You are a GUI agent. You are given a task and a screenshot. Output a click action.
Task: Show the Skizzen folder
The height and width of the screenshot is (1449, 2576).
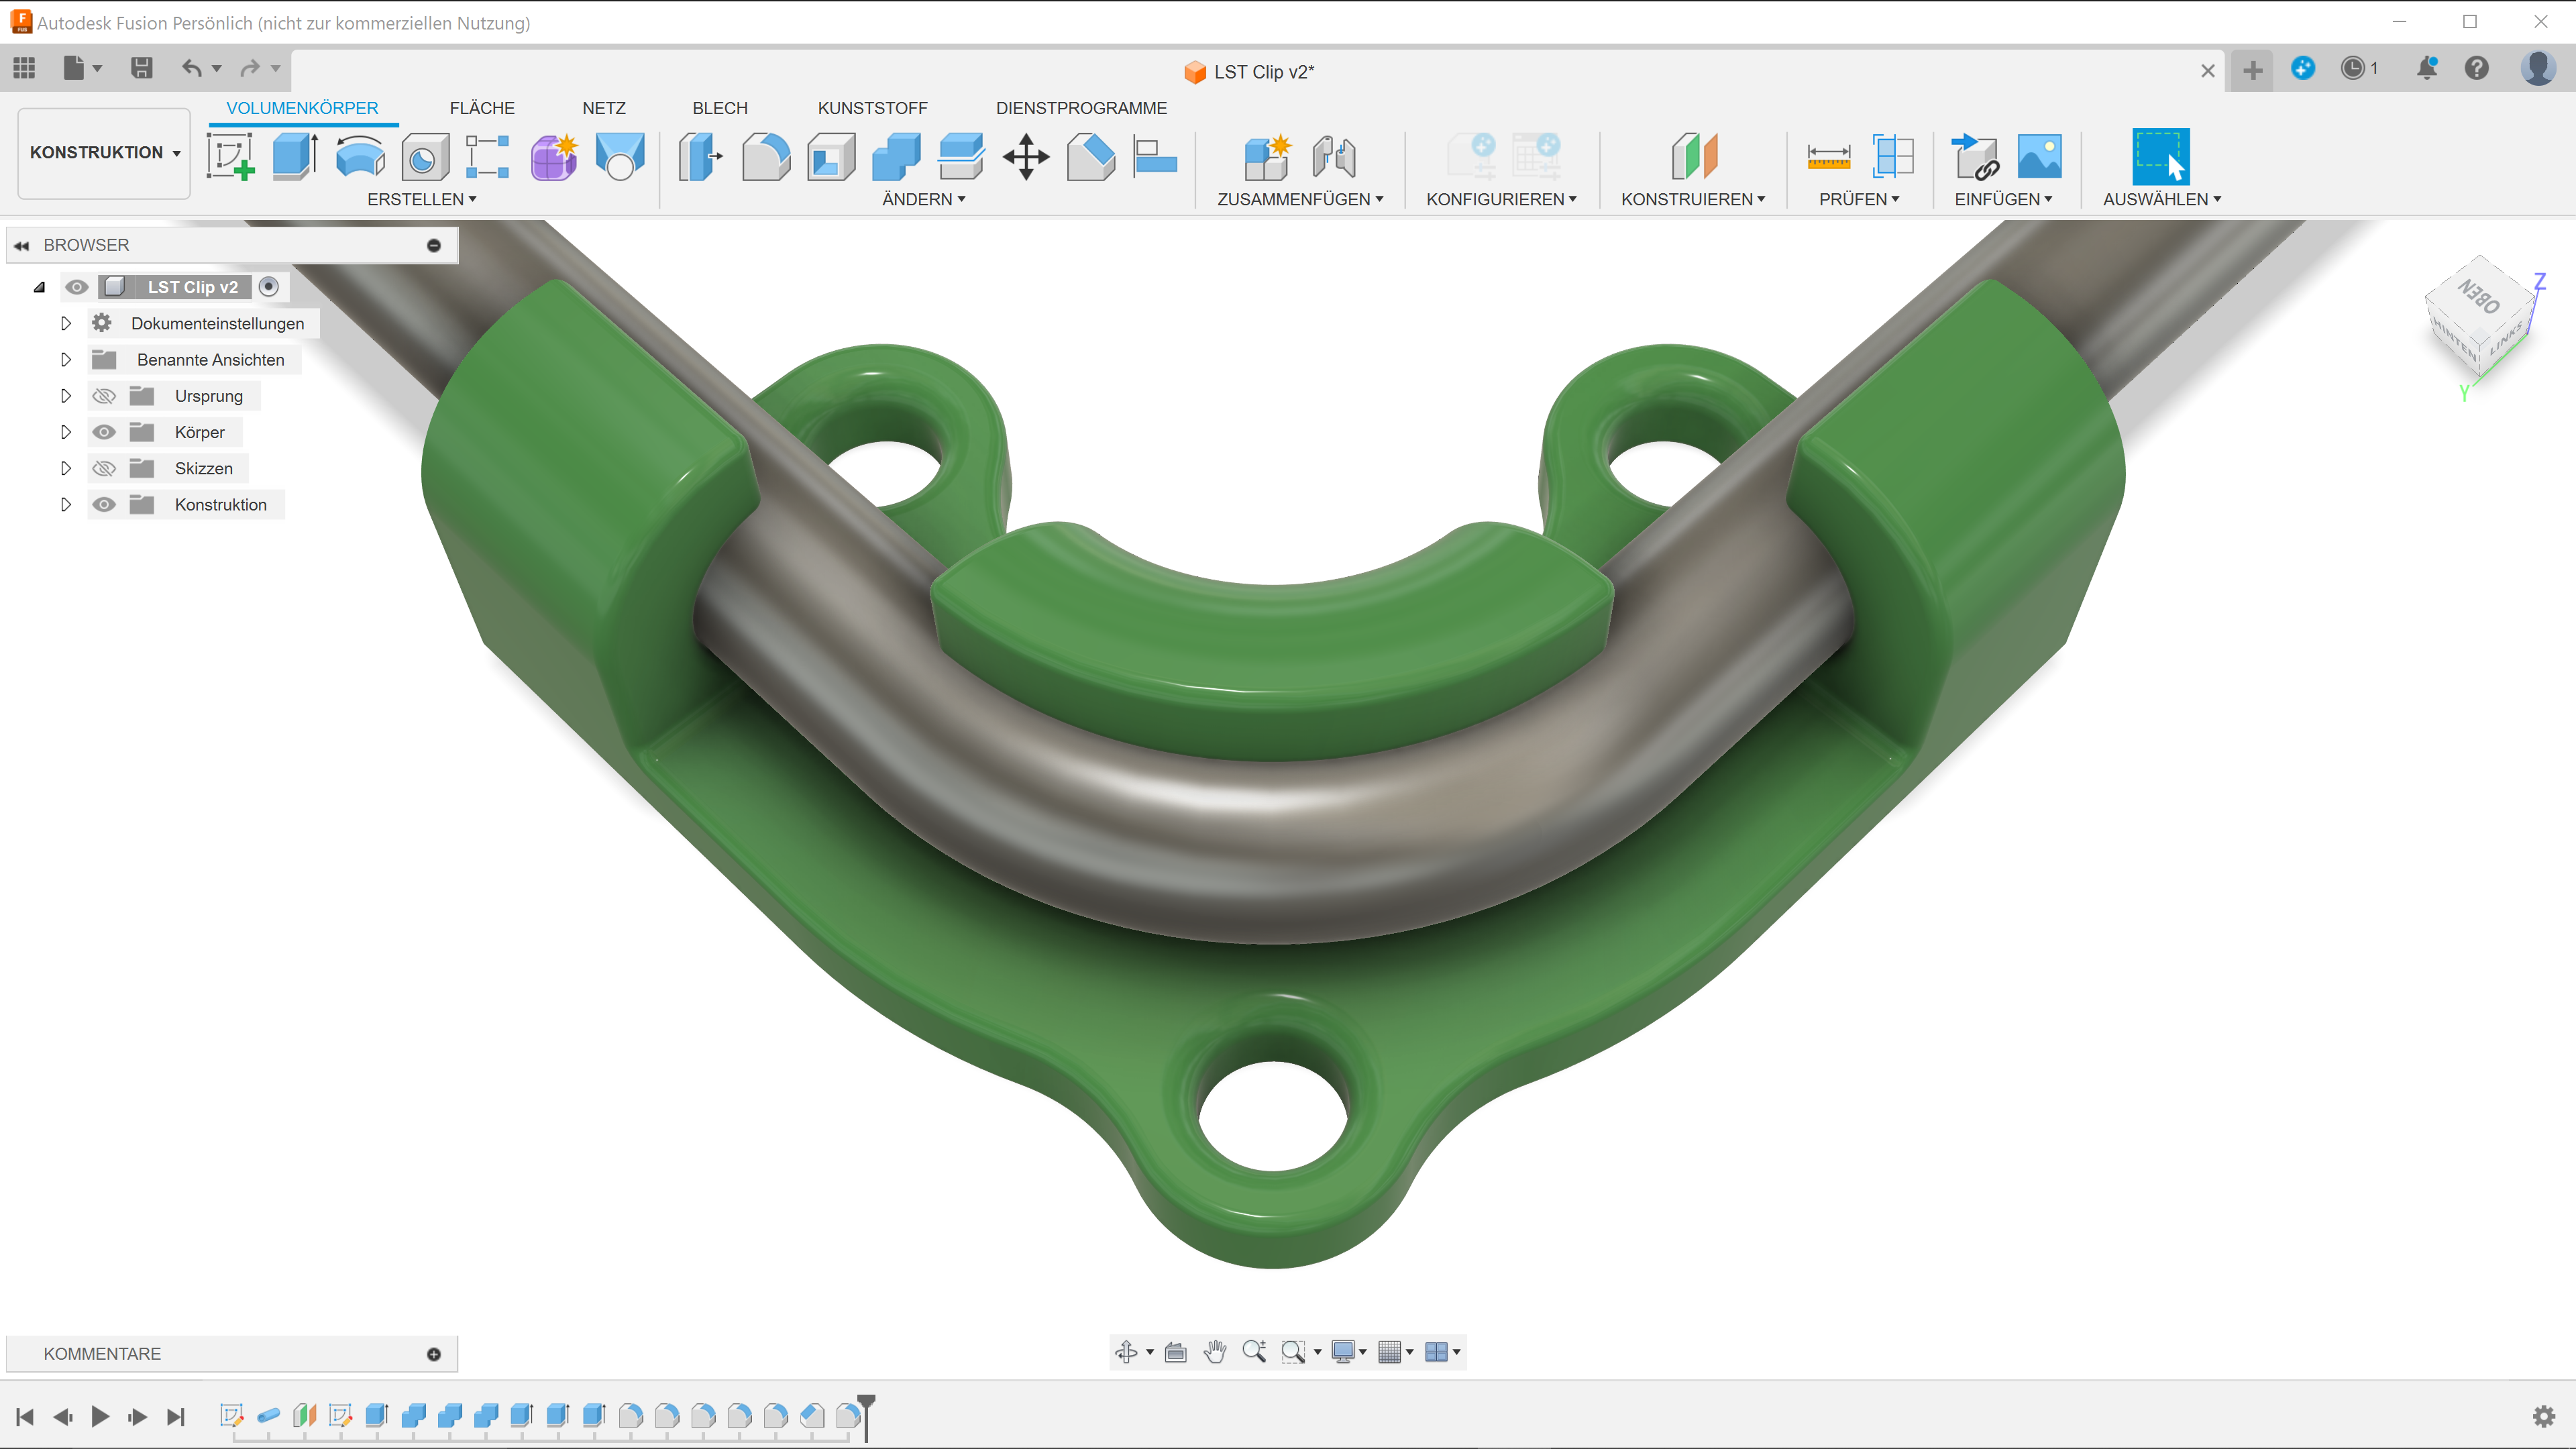(104, 468)
